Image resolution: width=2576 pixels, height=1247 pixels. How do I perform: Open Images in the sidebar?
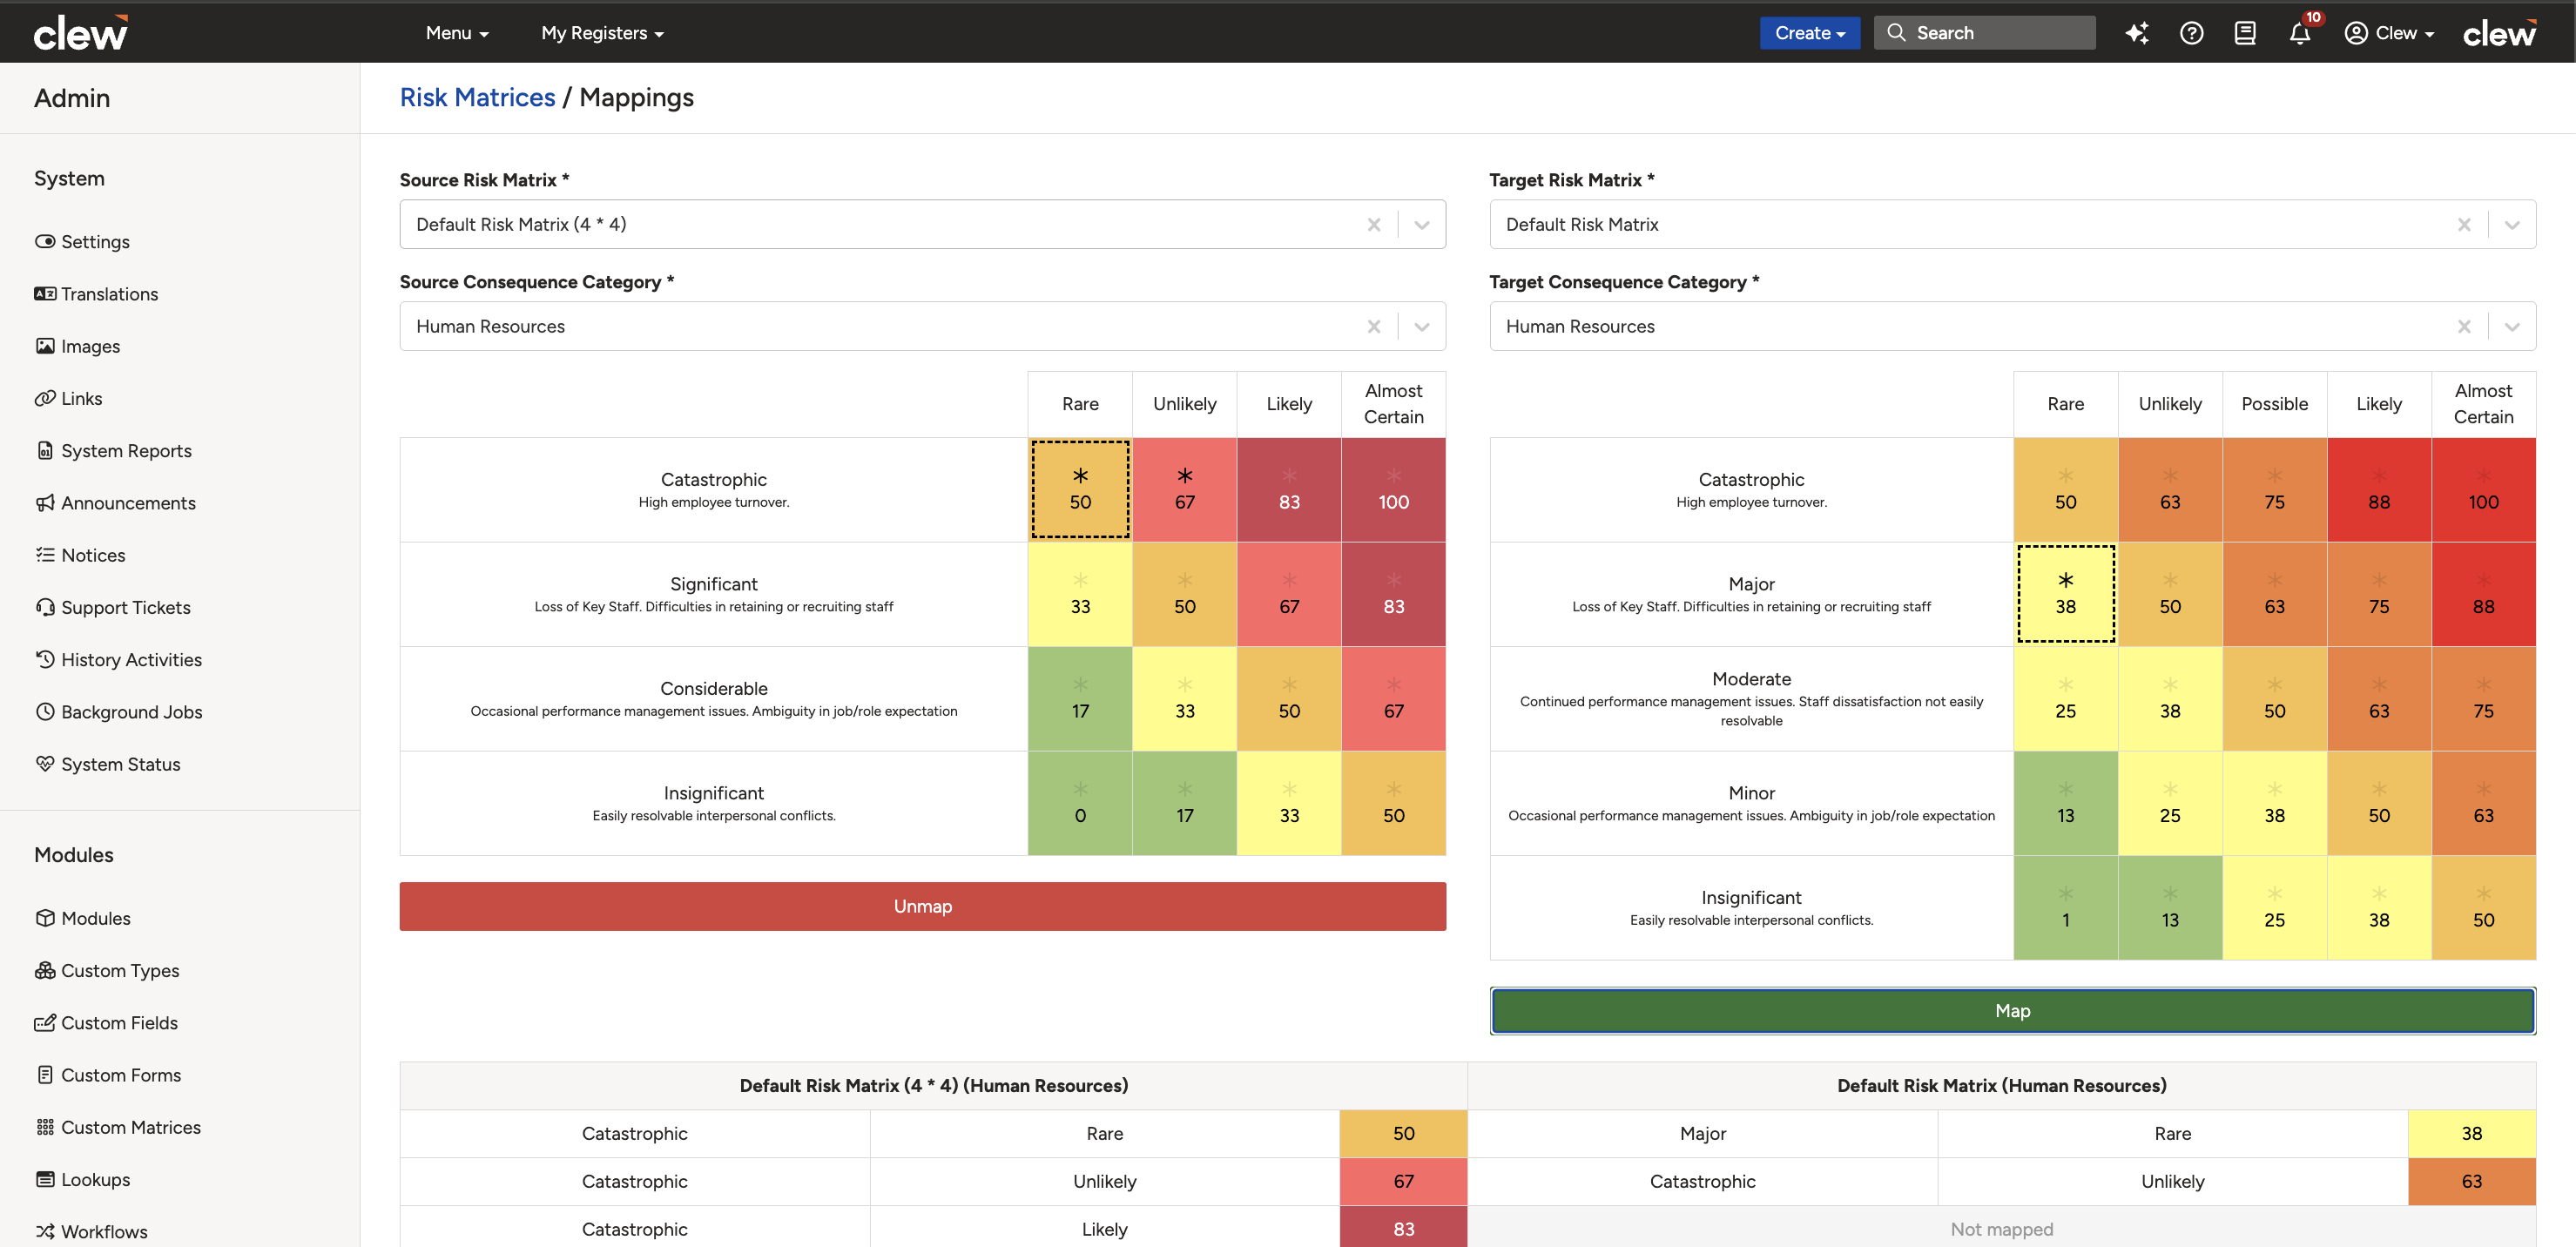(77, 346)
